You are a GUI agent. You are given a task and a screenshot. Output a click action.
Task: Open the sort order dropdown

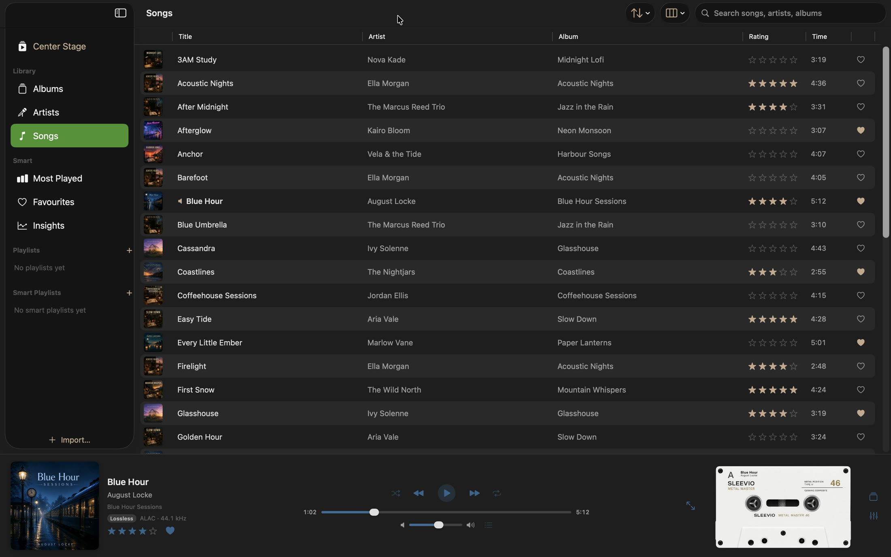click(640, 13)
